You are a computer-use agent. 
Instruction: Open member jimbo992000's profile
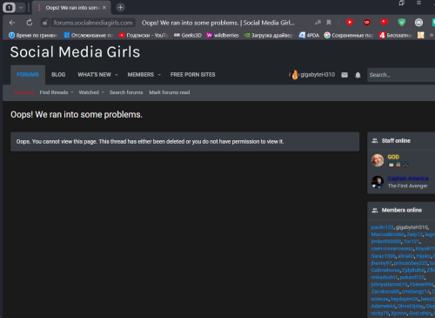(x=386, y=241)
